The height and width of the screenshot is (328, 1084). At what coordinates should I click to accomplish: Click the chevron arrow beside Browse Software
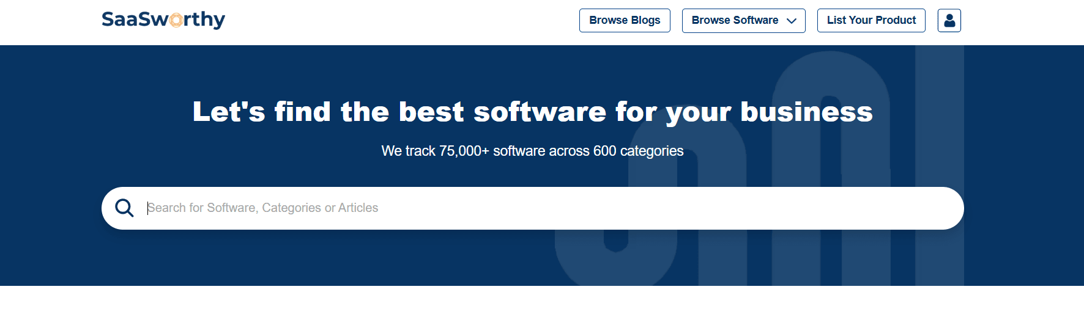[x=791, y=21]
